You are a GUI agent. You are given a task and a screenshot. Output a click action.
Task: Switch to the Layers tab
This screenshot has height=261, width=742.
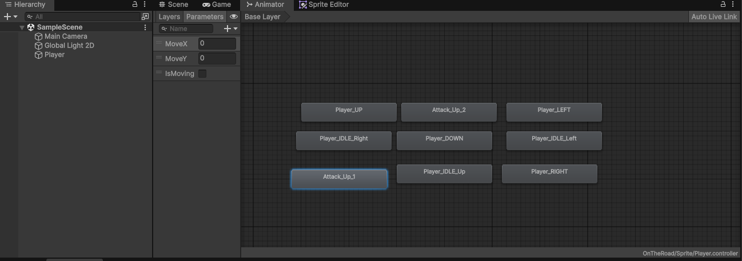tap(169, 17)
